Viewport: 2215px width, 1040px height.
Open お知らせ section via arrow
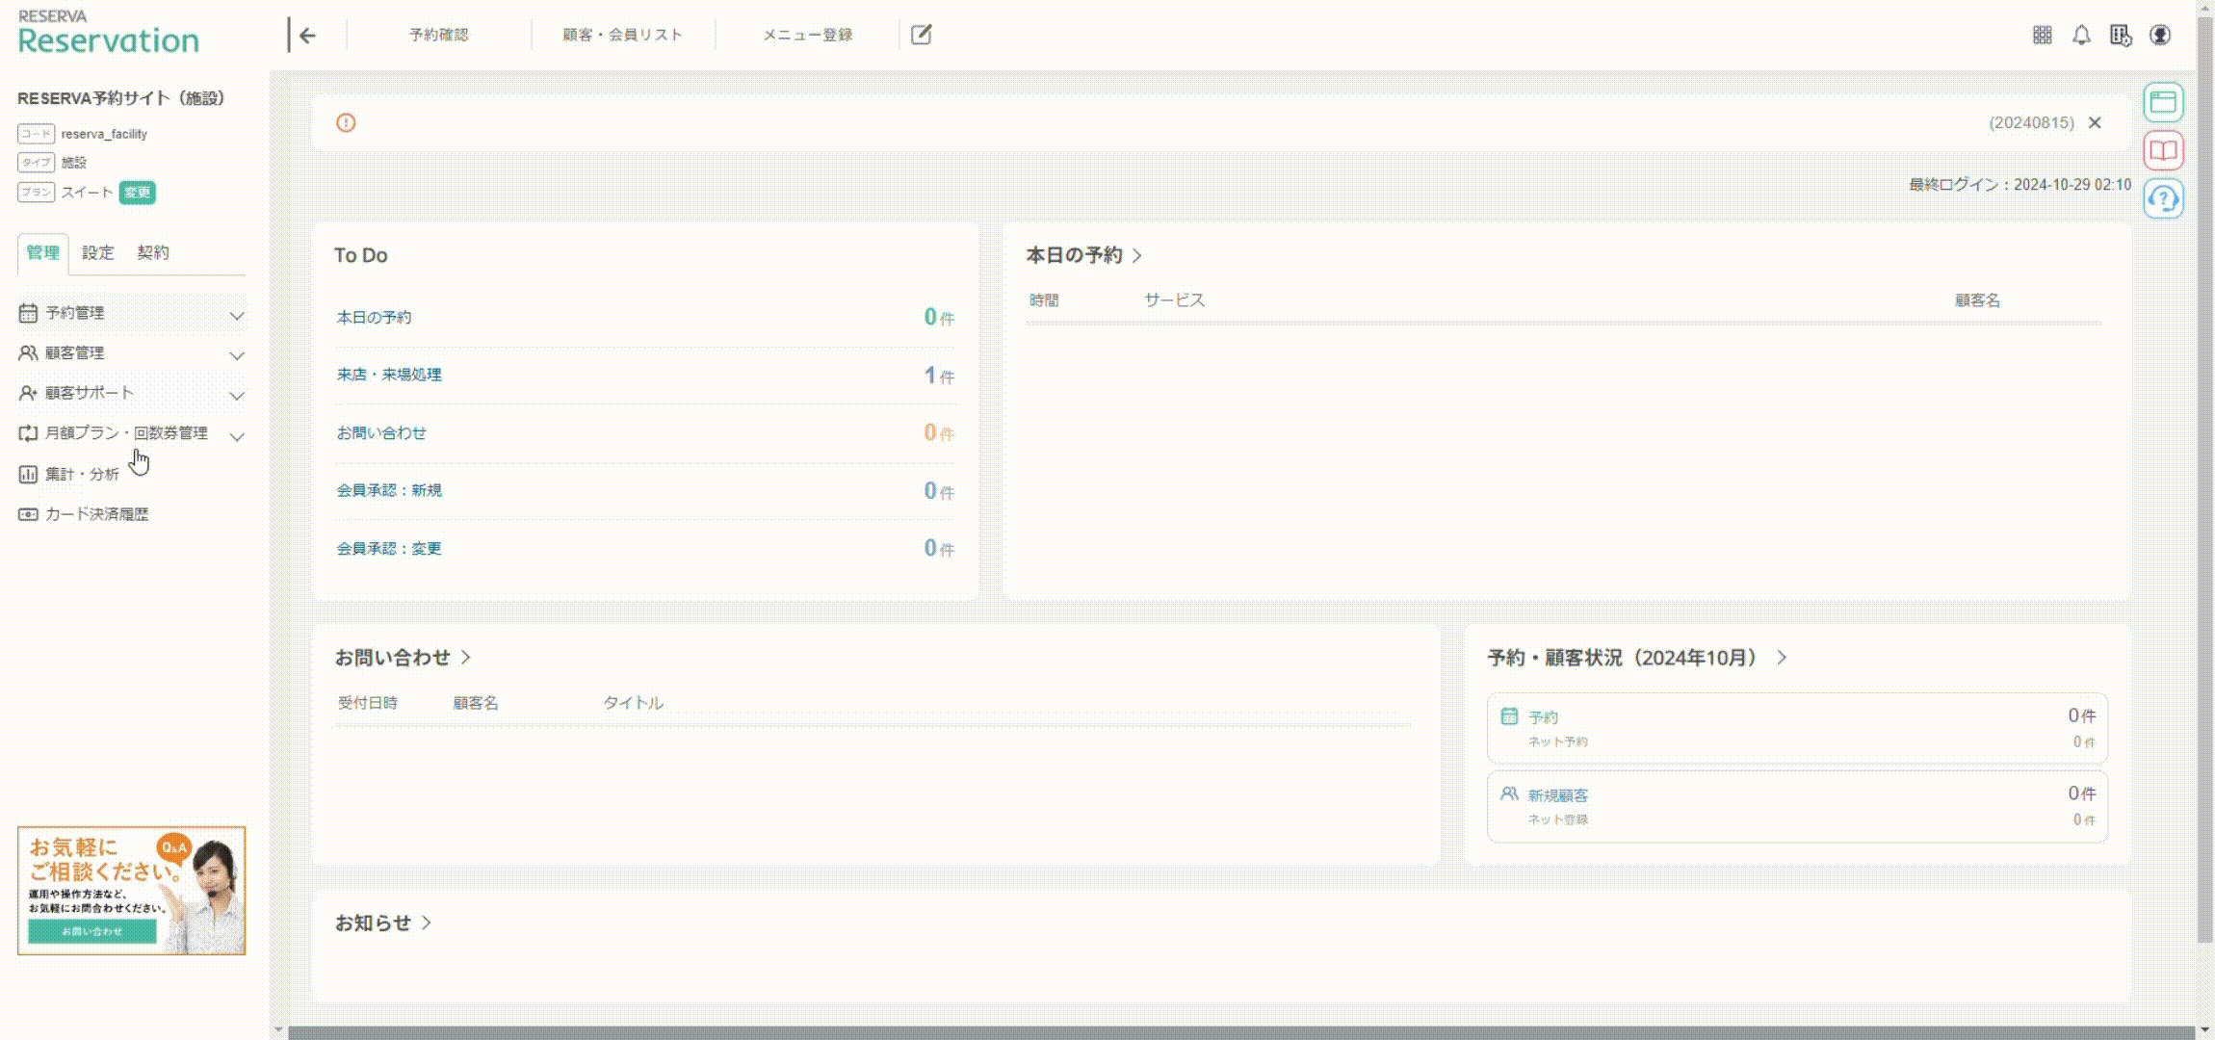coord(427,923)
